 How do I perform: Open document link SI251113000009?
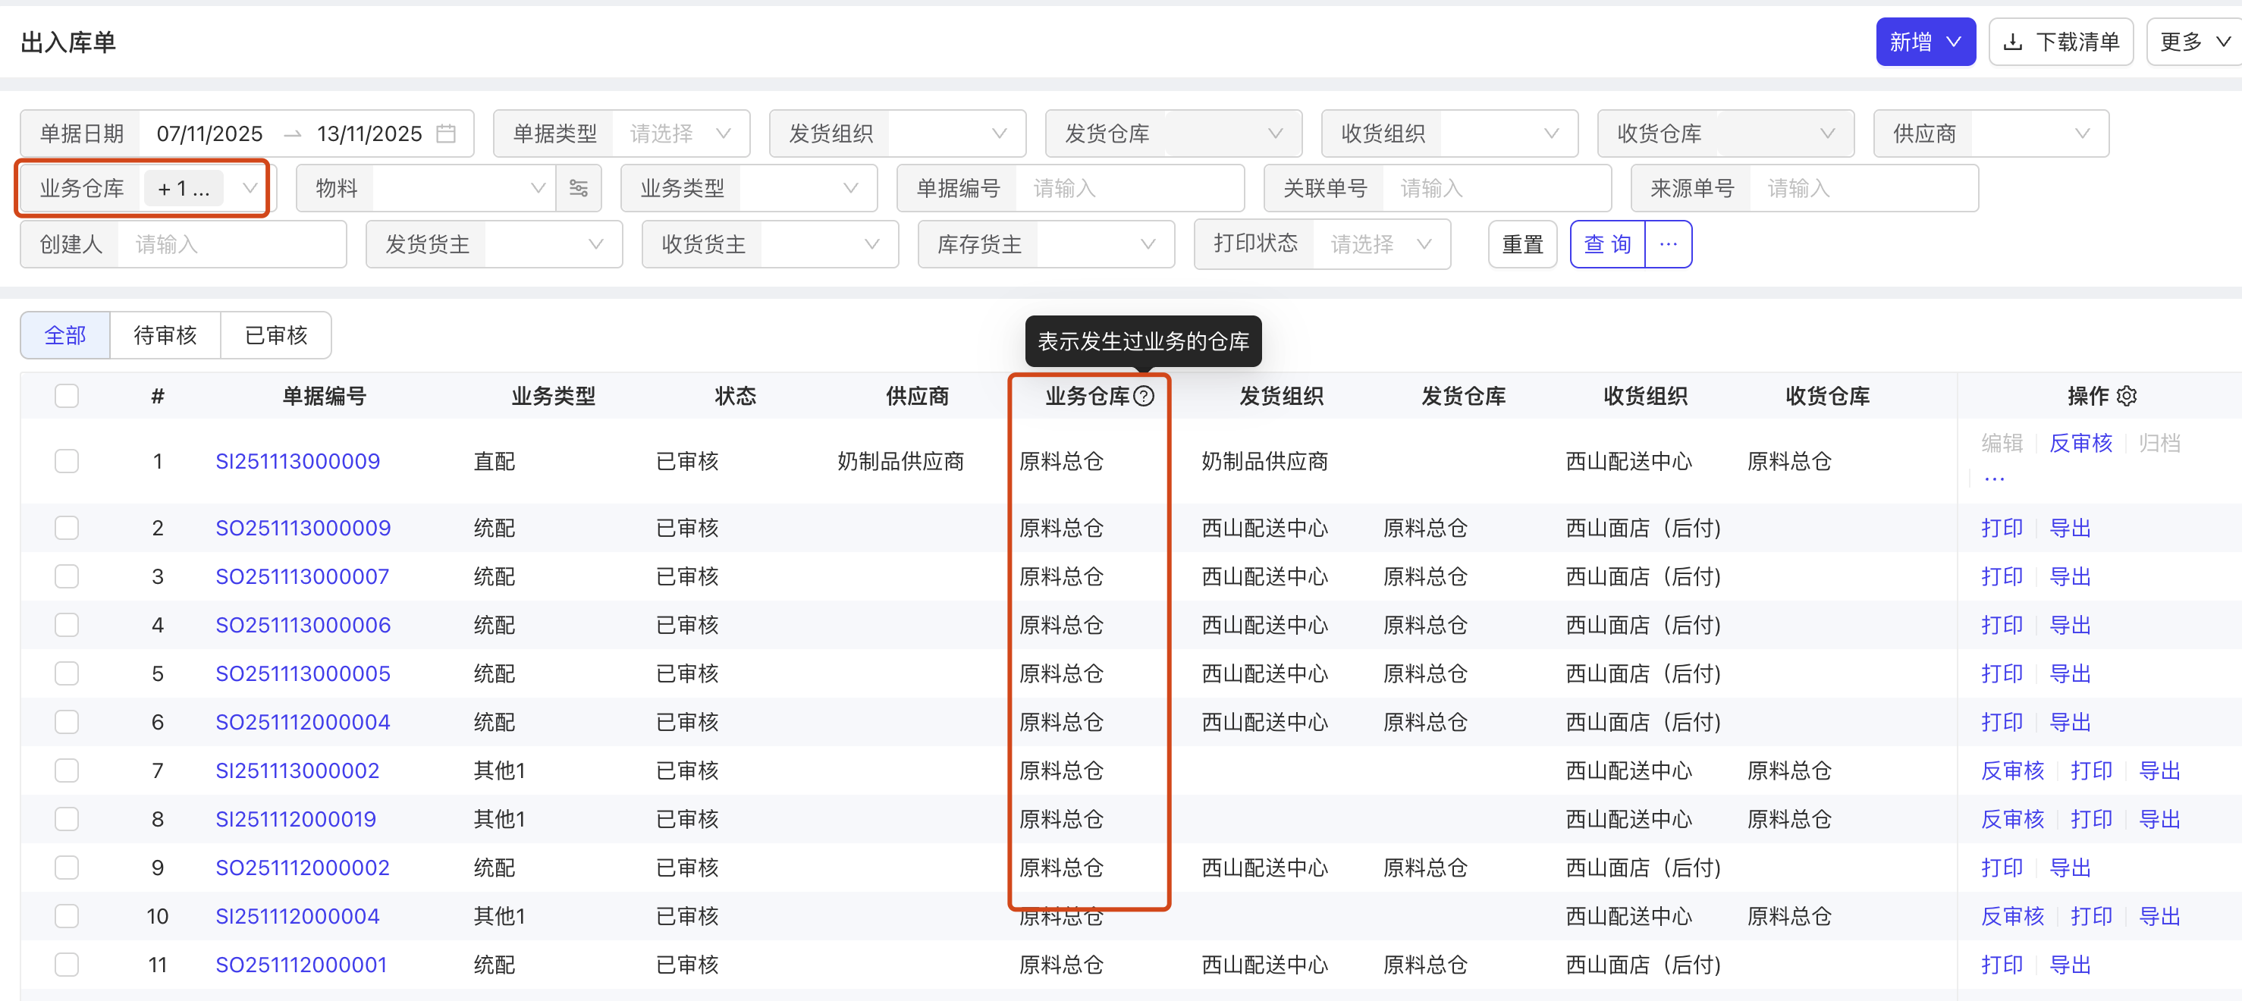click(297, 460)
